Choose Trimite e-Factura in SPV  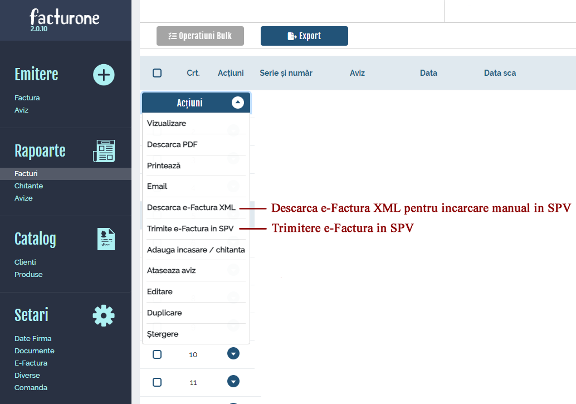(196, 228)
